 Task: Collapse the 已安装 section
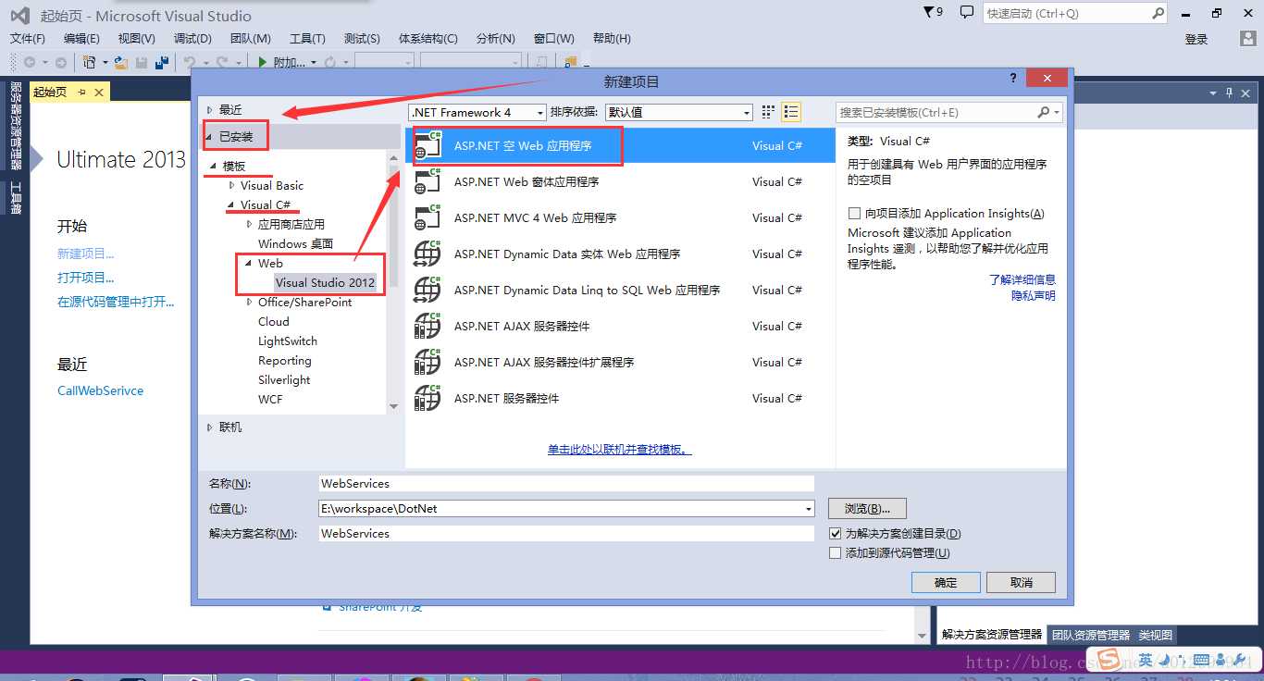click(210, 137)
